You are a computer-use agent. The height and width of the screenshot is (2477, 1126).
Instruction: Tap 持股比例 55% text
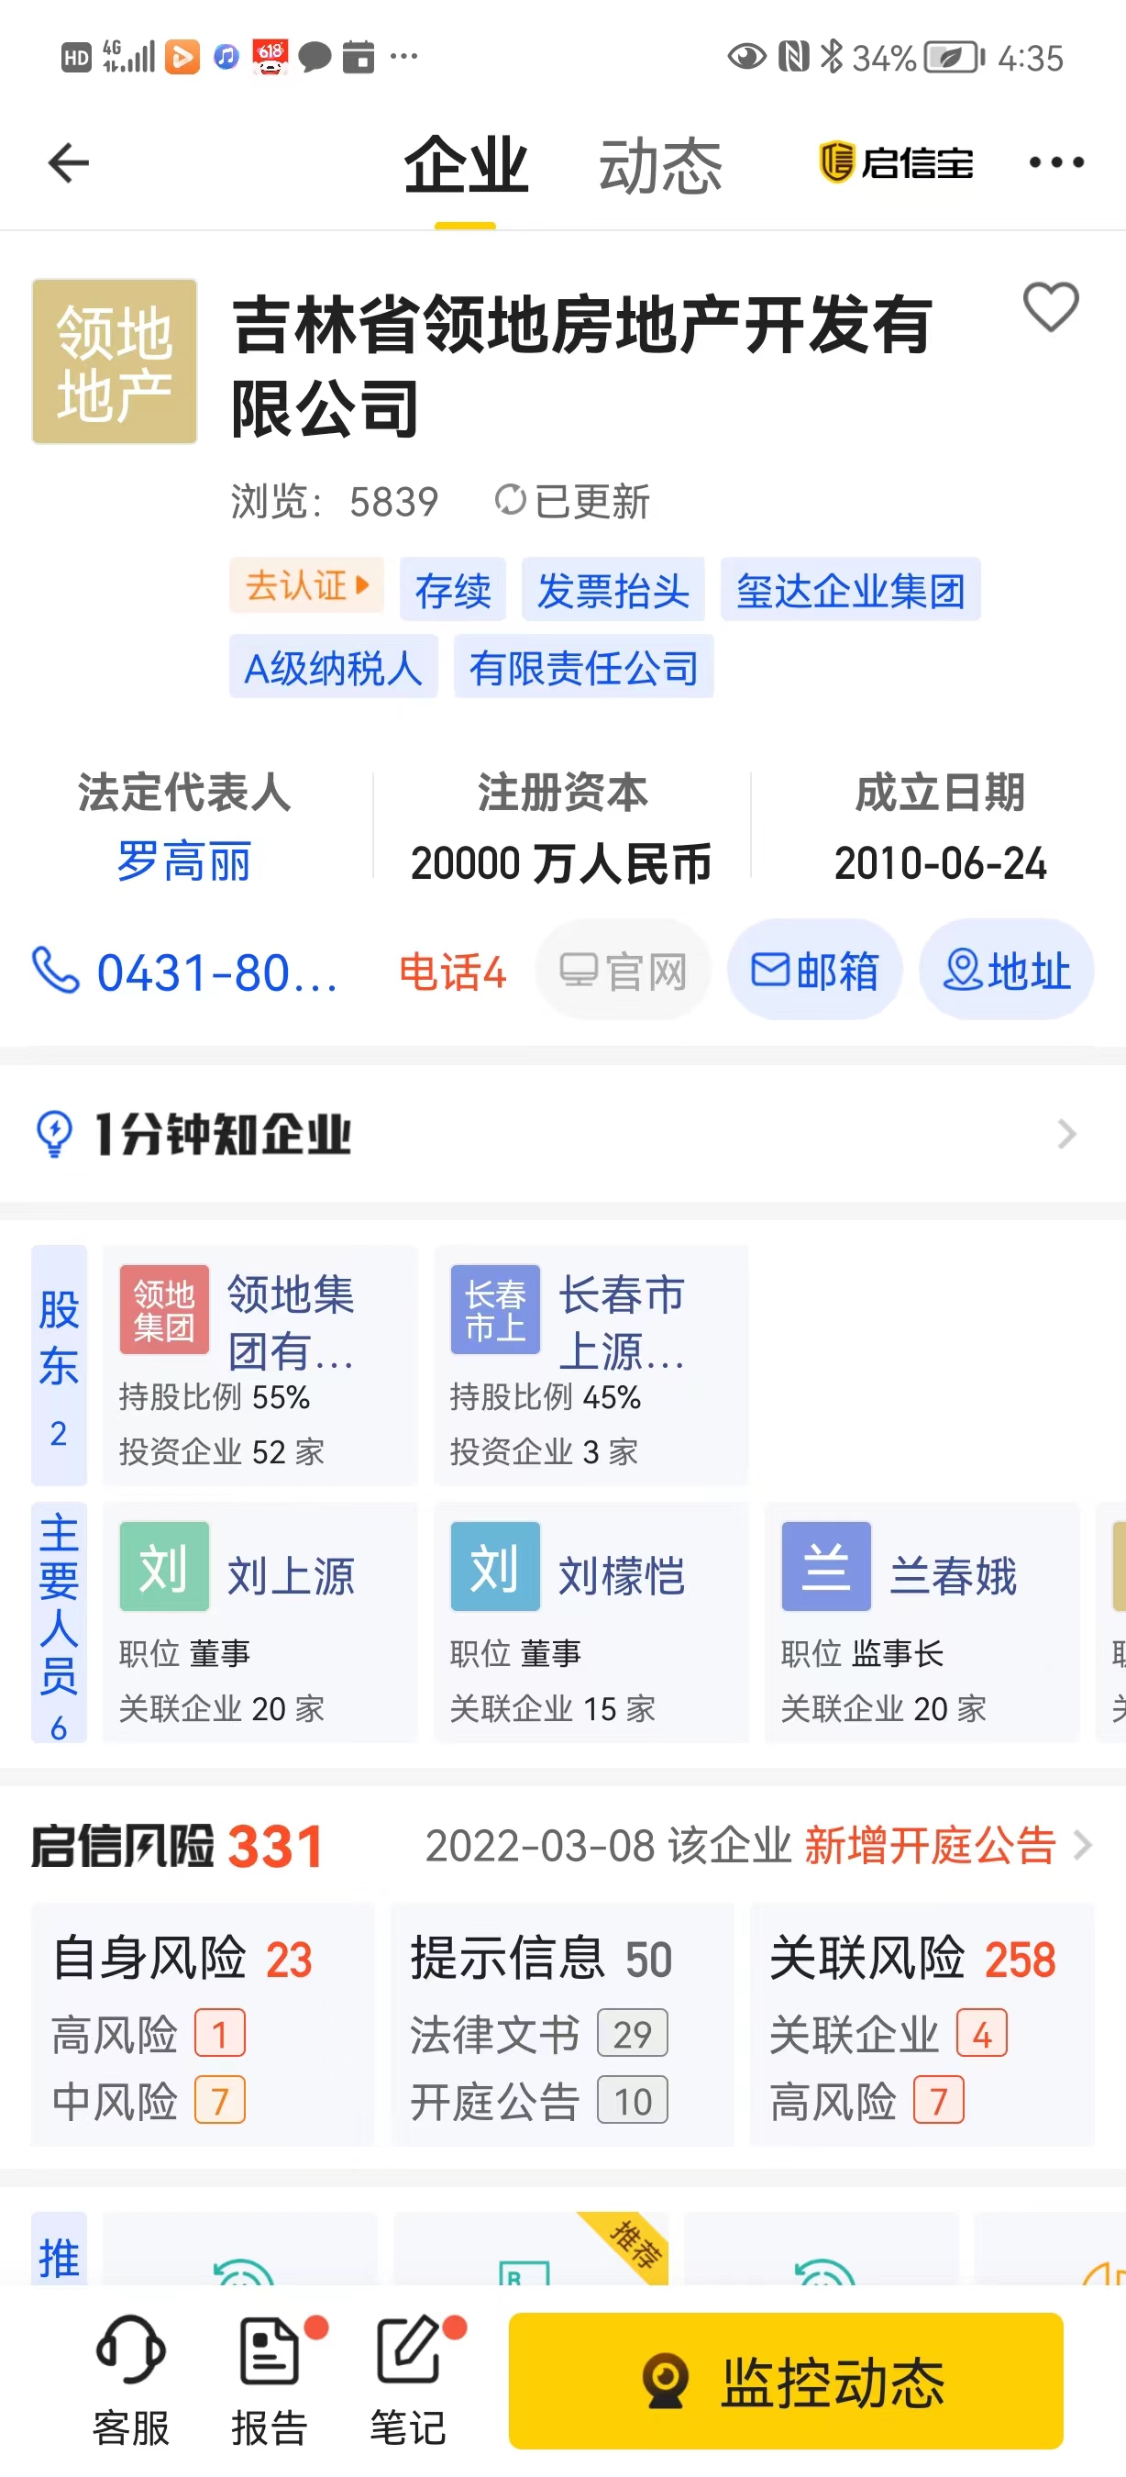[215, 1397]
